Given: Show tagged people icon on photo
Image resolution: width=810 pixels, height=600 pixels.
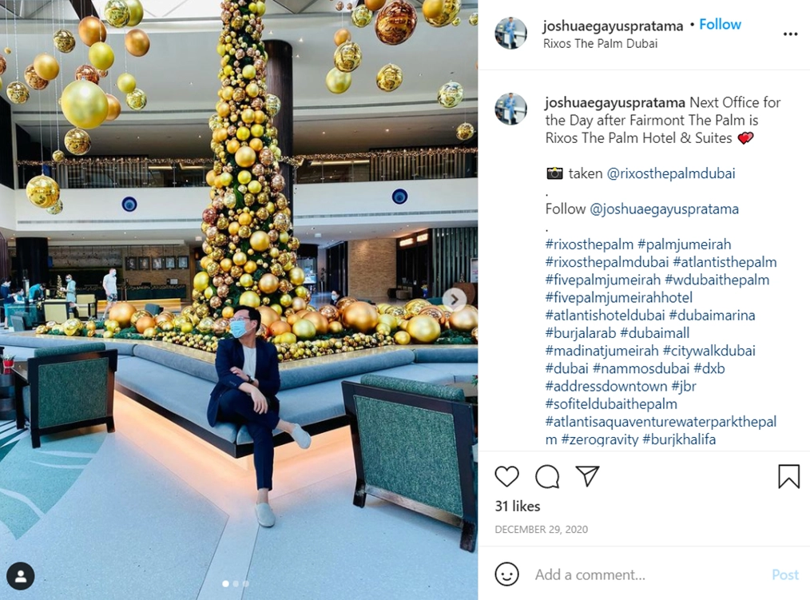Looking at the screenshot, I should coord(21,576).
